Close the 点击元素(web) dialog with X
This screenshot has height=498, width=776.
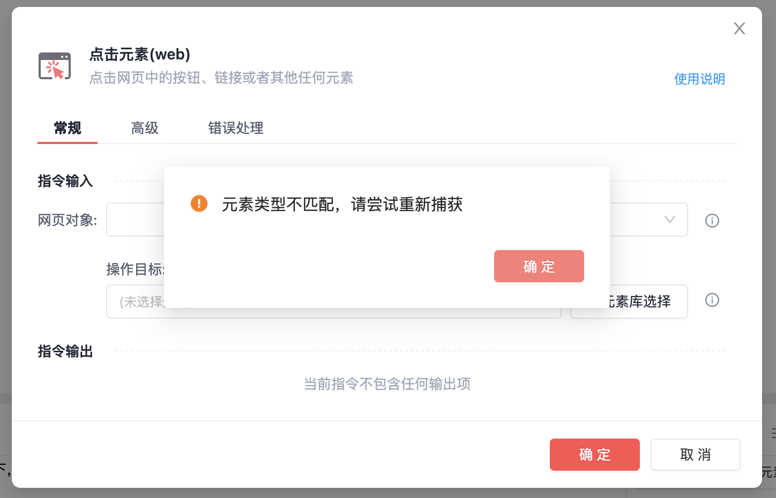tap(739, 28)
